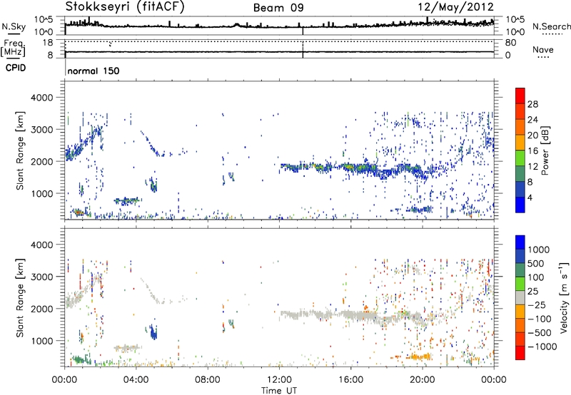This screenshot has height=395, width=571.
Task: Pick the red top segment of Power colorbar
Action: [520, 96]
